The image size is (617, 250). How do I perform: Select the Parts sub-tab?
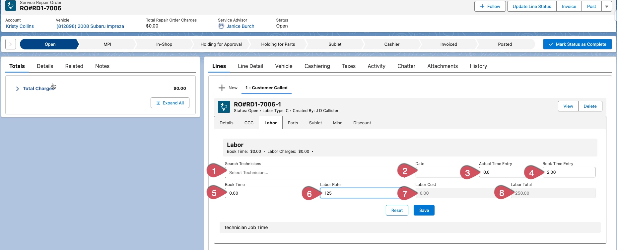click(x=293, y=123)
